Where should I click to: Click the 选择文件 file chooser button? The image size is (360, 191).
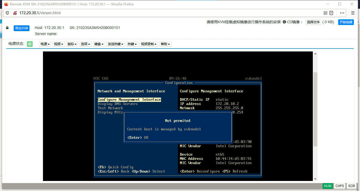[313, 22]
